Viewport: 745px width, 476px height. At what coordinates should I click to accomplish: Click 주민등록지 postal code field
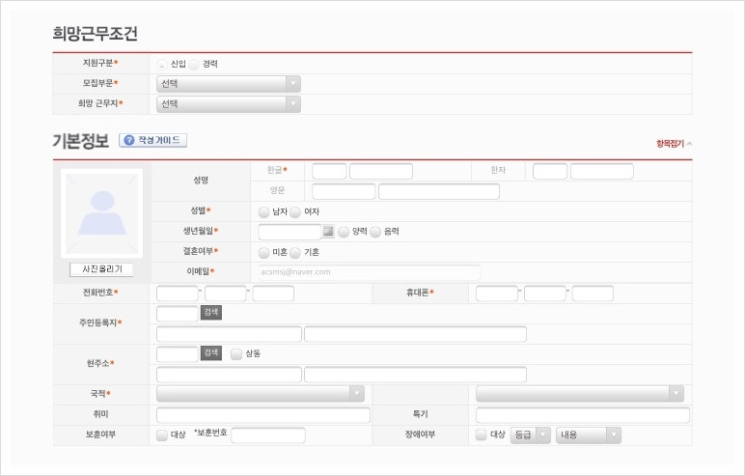[x=178, y=314]
